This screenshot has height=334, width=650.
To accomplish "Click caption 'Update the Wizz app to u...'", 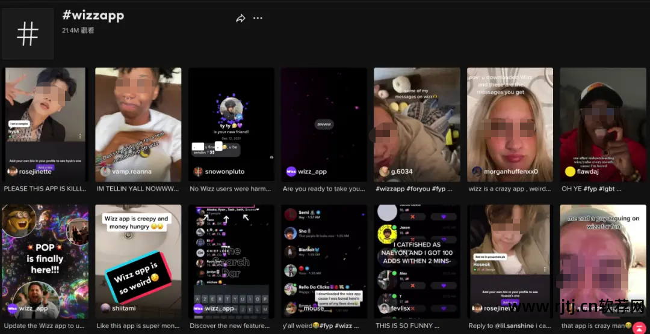I will (45, 326).
